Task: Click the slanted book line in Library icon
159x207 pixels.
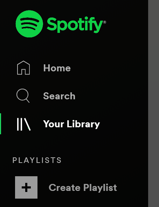Action: click(x=27, y=124)
